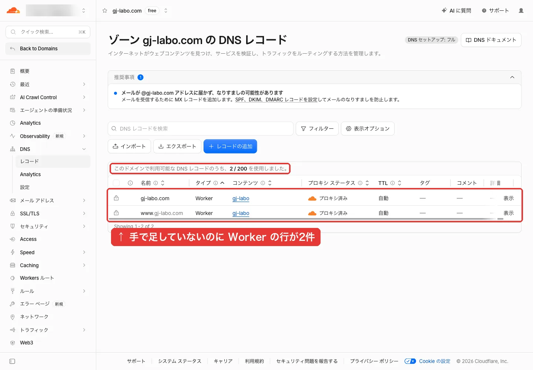Open the フィルター button
The image size is (533, 370).
pyautogui.click(x=317, y=129)
